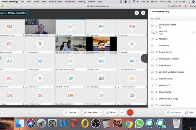196x130 pixels.
Task: Click the round icon beside the layout button
Action: pyautogui.click(x=143, y=13)
